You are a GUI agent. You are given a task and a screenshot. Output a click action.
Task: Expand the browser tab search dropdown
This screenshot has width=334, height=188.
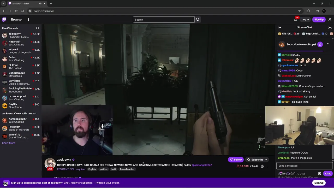coord(3,3)
